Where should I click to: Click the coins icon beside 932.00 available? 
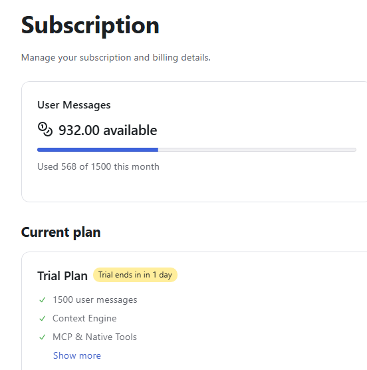pos(45,129)
